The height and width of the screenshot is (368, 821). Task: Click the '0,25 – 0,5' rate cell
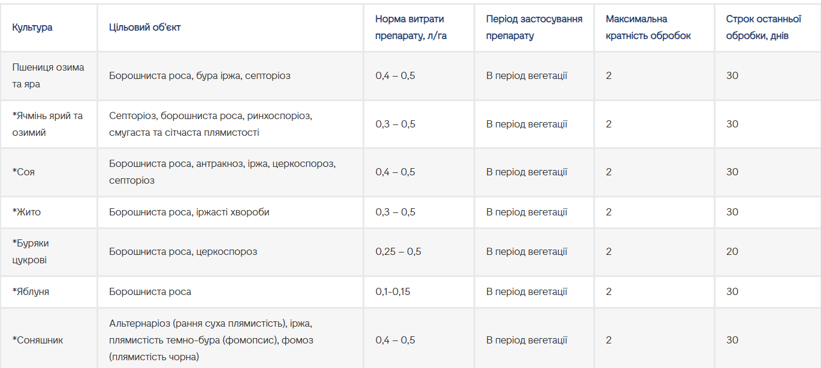(x=418, y=251)
